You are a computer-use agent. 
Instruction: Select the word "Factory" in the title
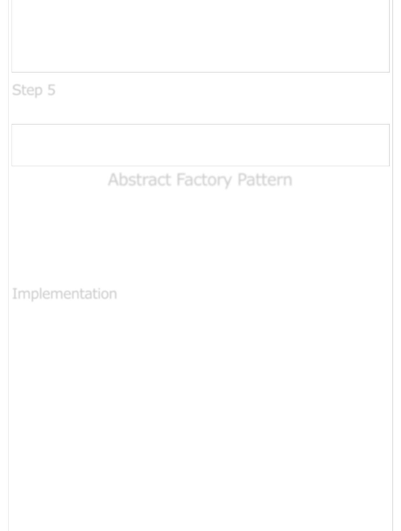[x=204, y=180]
